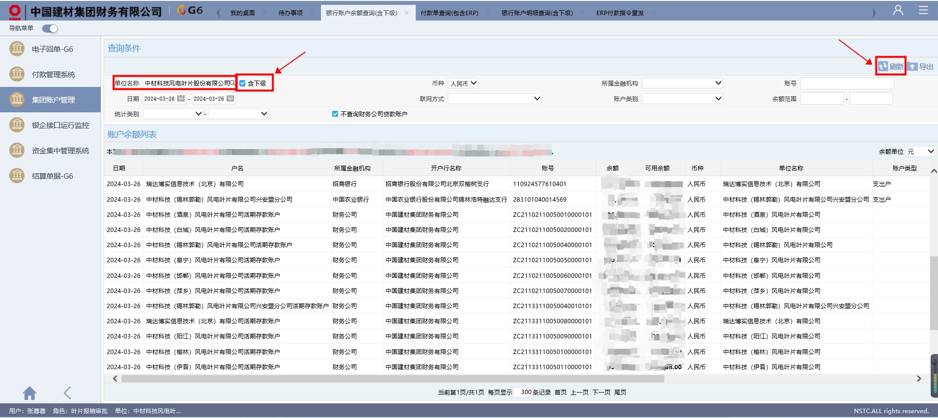This screenshot has height=418, width=938.
Task: Click the 导出 export icon
Action: coord(913,66)
